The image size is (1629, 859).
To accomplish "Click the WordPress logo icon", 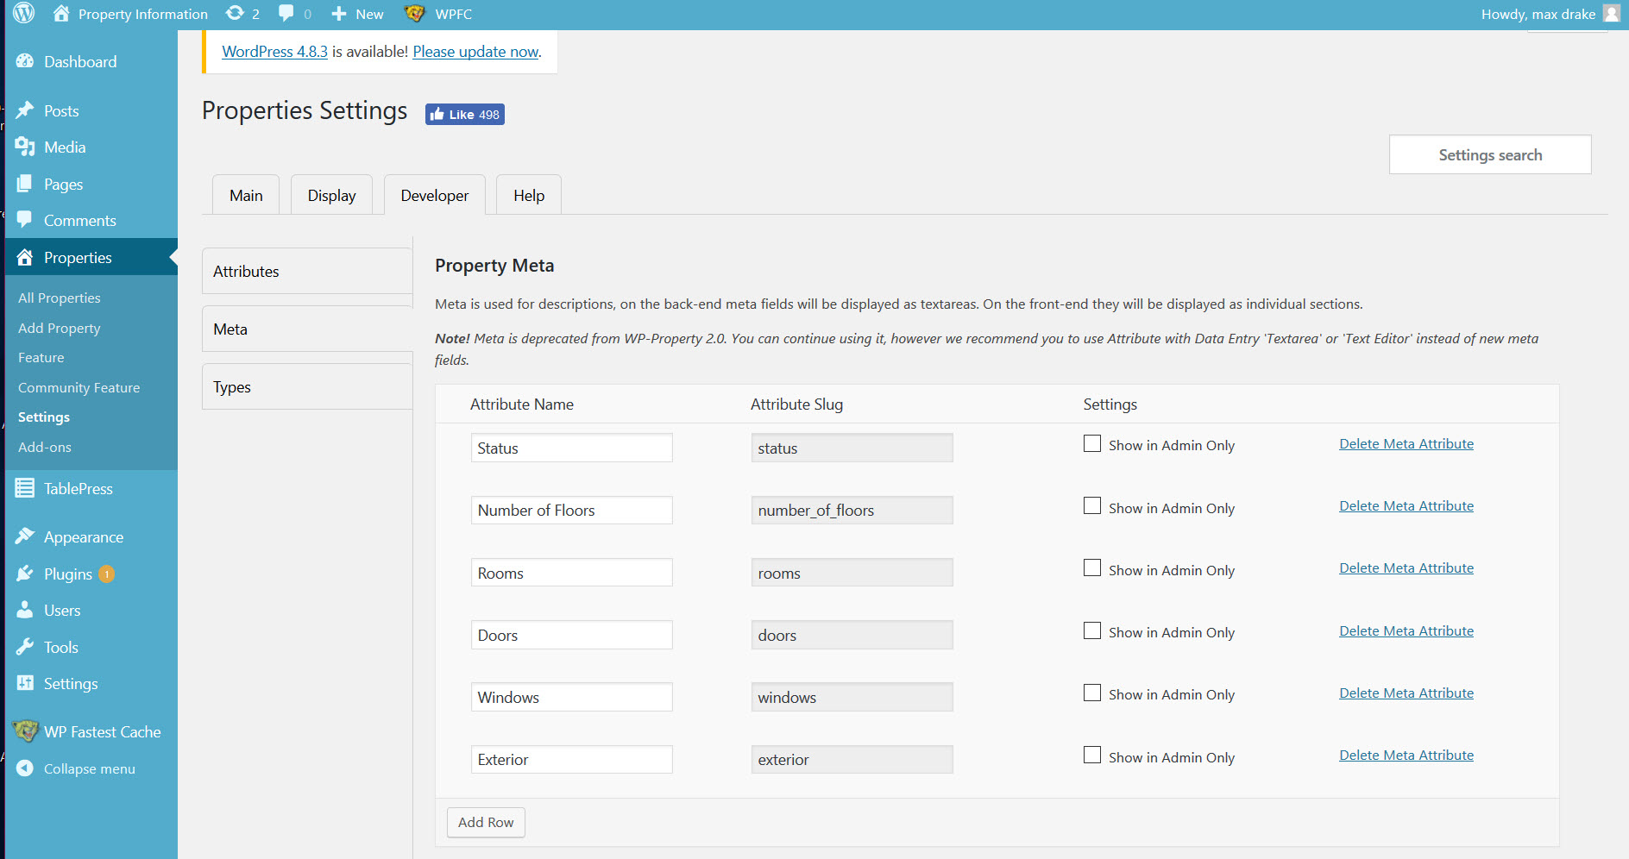I will [24, 14].
